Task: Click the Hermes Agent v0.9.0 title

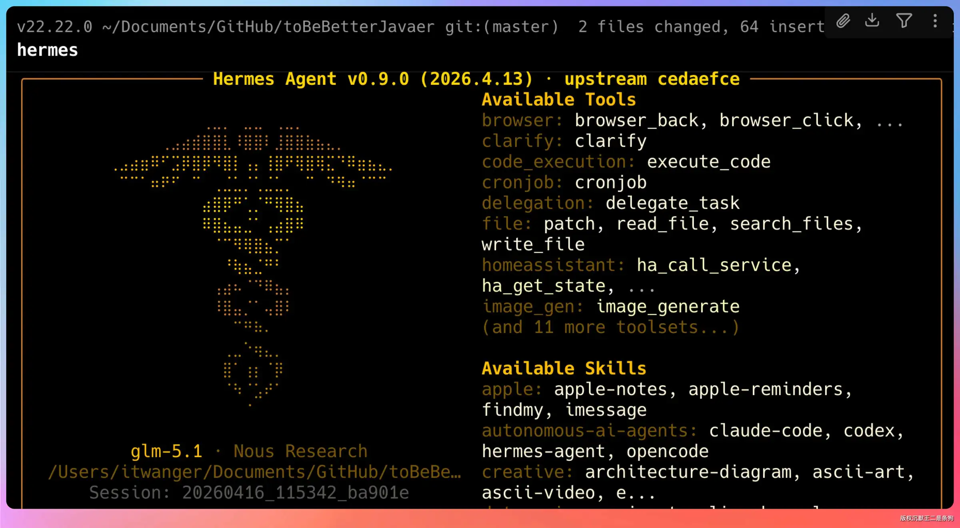Action: click(373, 79)
